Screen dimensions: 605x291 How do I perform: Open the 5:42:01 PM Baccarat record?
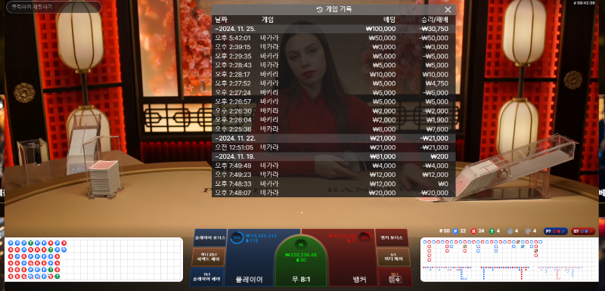tap(334, 38)
